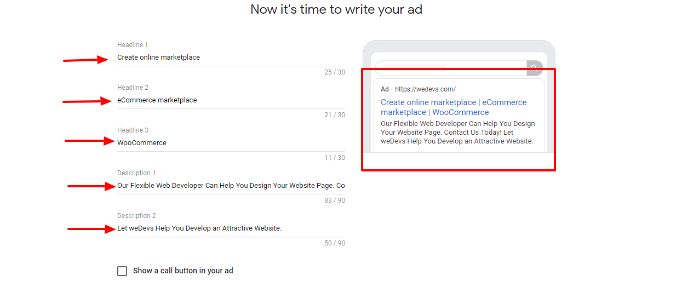The height and width of the screenshot is (287, 699).
Task: Click the bold 'Ad' label in the preview
Action: point(385,89)
